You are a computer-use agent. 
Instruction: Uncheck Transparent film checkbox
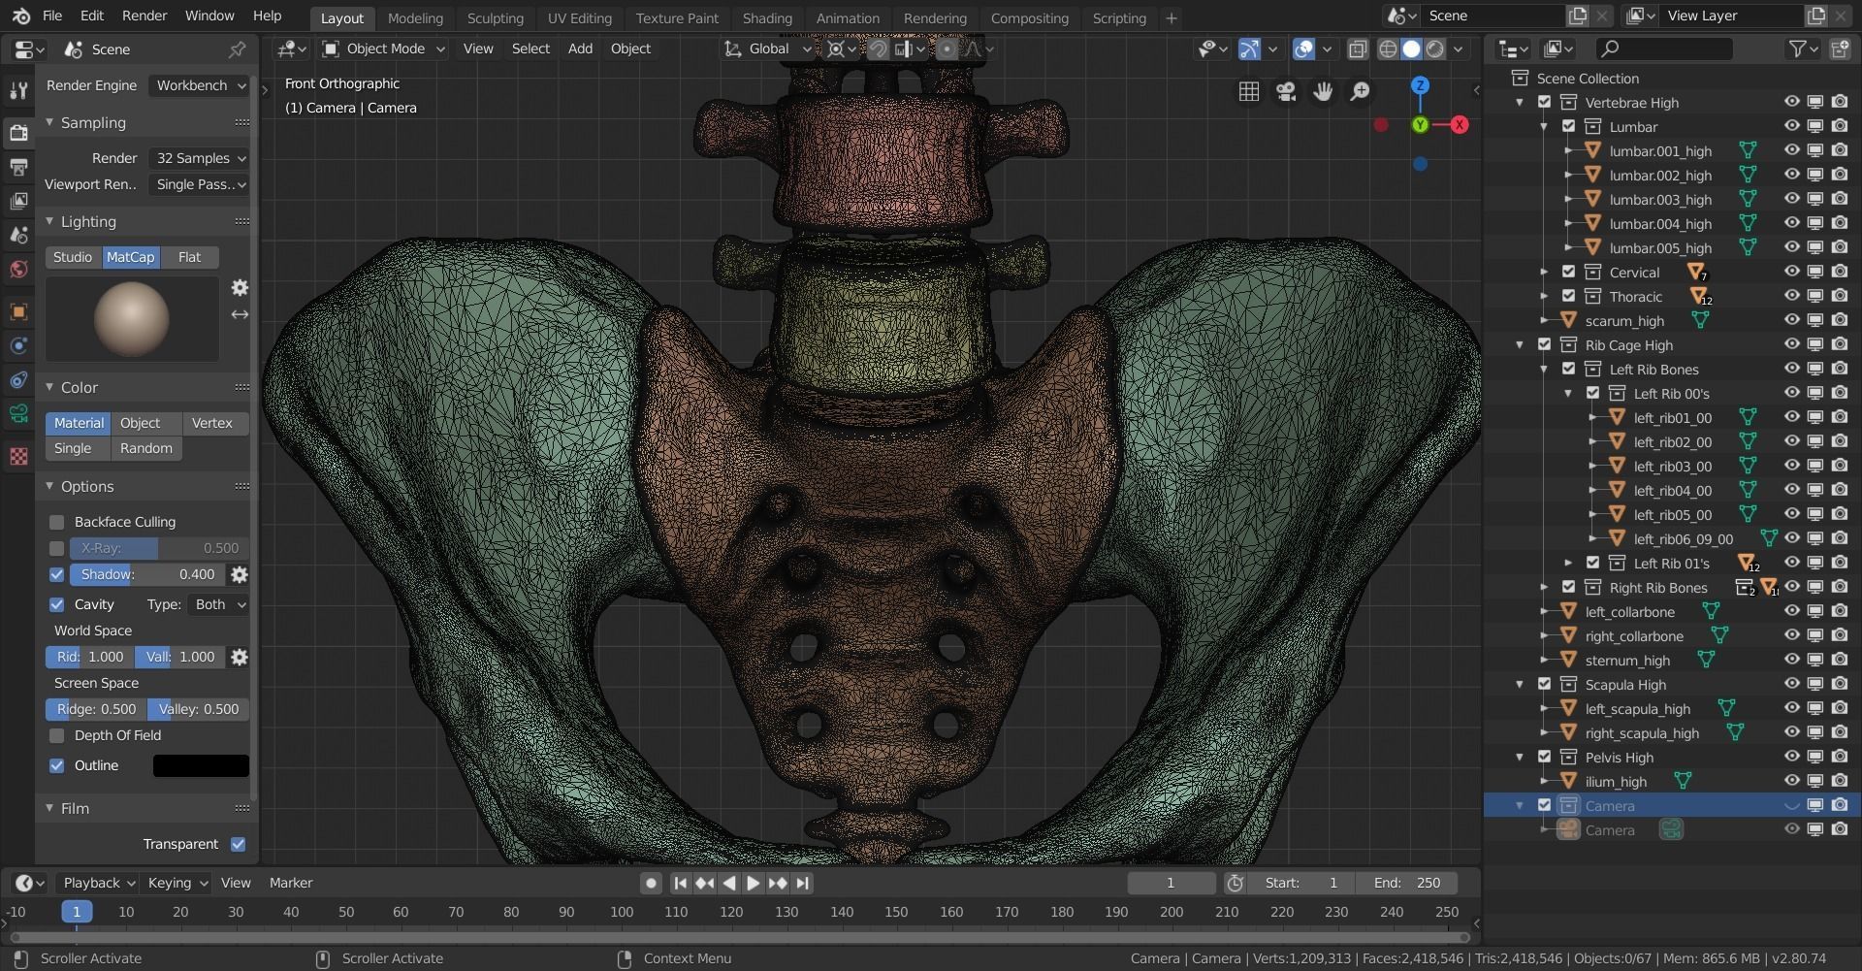239,844
